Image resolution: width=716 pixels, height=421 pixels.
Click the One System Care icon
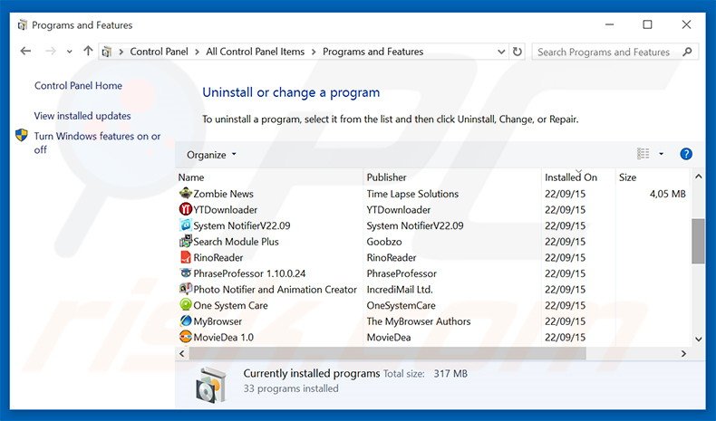186,306
